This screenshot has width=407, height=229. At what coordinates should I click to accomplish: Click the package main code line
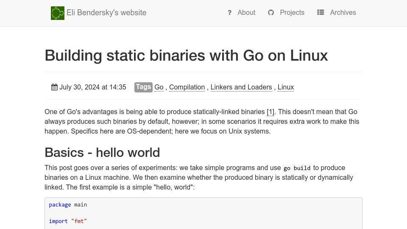tap(68, 204)
